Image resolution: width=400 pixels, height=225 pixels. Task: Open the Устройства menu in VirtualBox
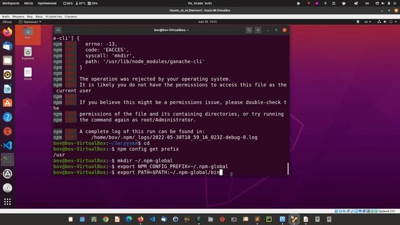click(x=54, y=17)
